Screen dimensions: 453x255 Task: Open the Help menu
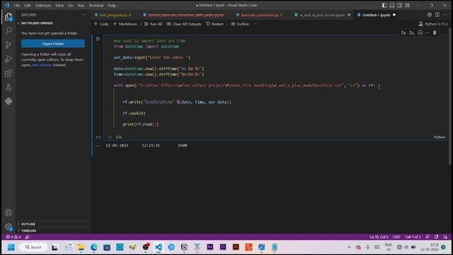tap(112, 5)
